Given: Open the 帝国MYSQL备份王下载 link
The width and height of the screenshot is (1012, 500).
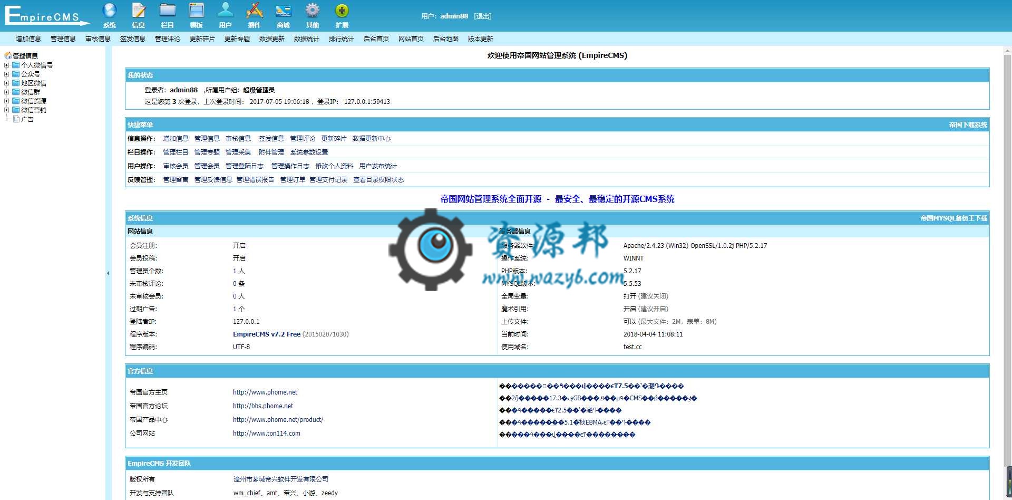Looking at the screenshot, I should point(954,218).
